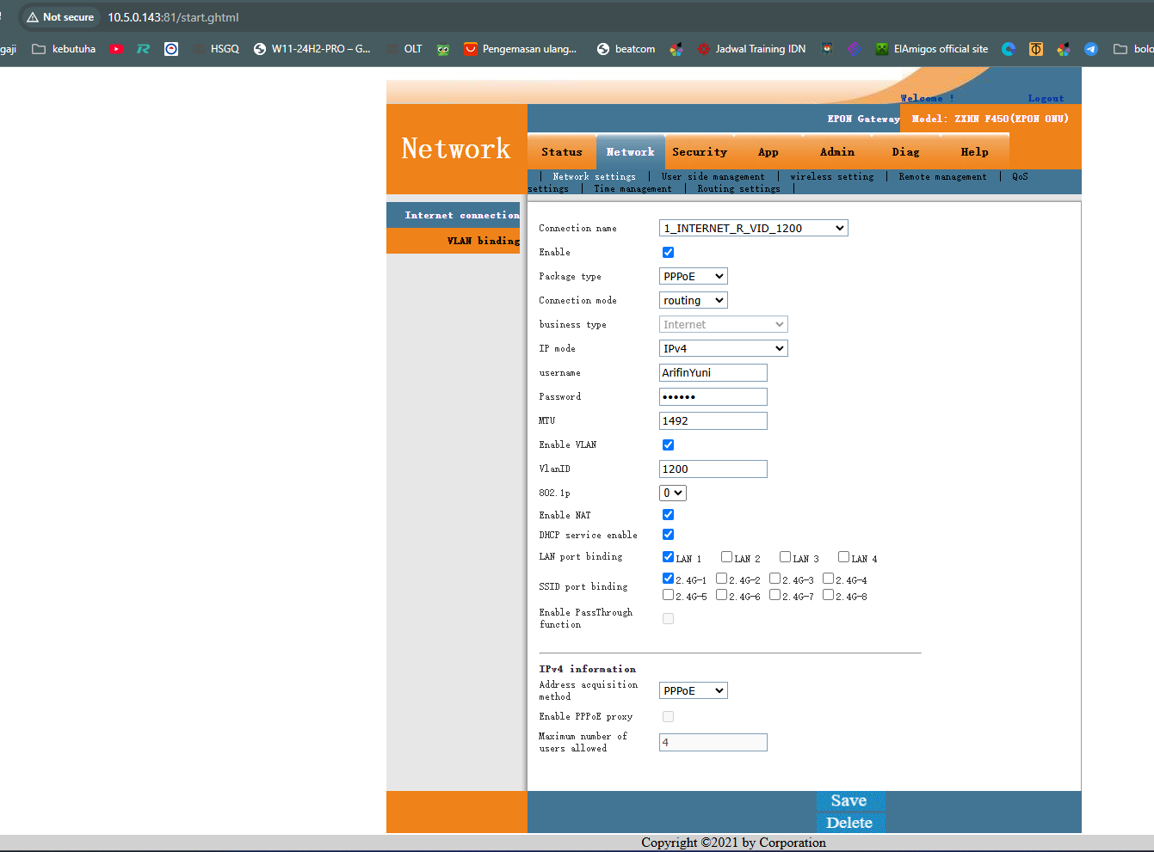The height and width of the screenshot is (852, 1154).
Task: Open the 802.1p priority dropdown
Action: click(x=672, y=493)
